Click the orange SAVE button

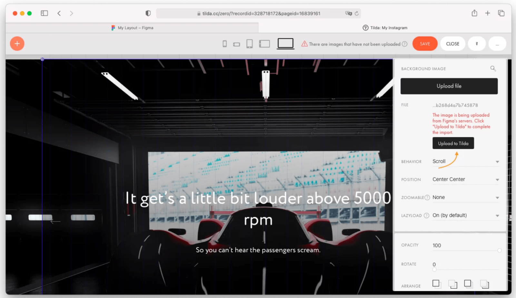click(425, 44)
